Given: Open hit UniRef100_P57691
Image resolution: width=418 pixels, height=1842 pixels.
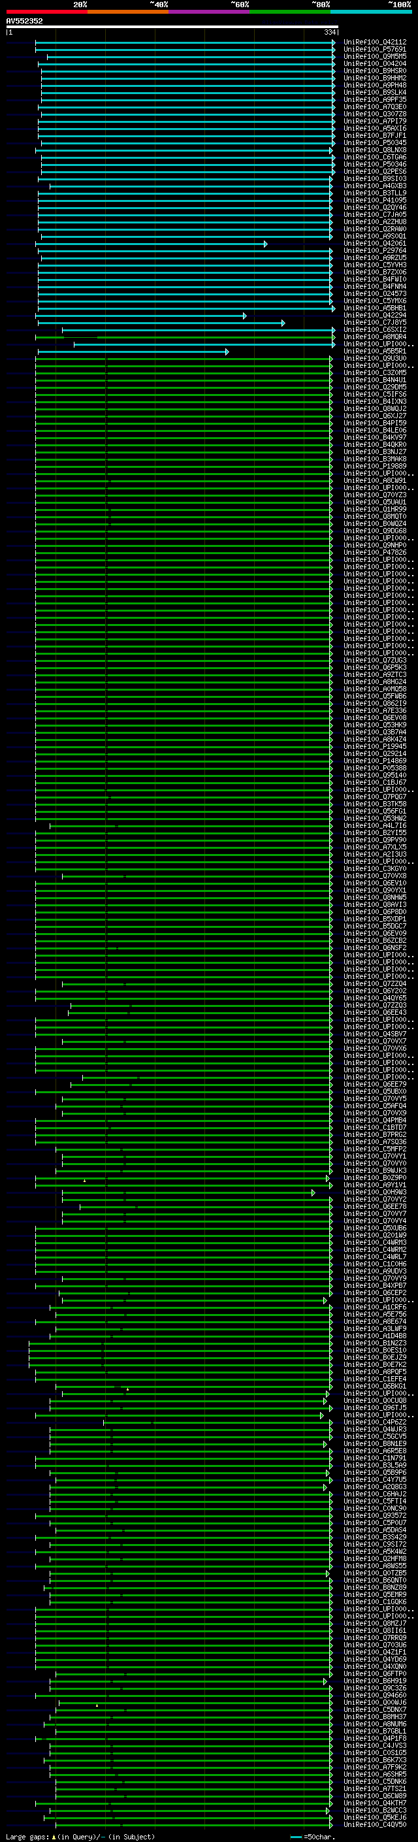Looking at the screenshot, I should [x=374, y=50].
